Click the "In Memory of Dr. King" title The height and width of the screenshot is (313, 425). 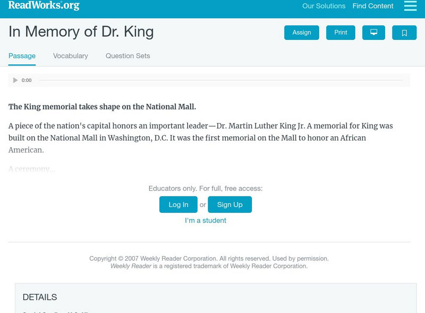tap(81, 31)
